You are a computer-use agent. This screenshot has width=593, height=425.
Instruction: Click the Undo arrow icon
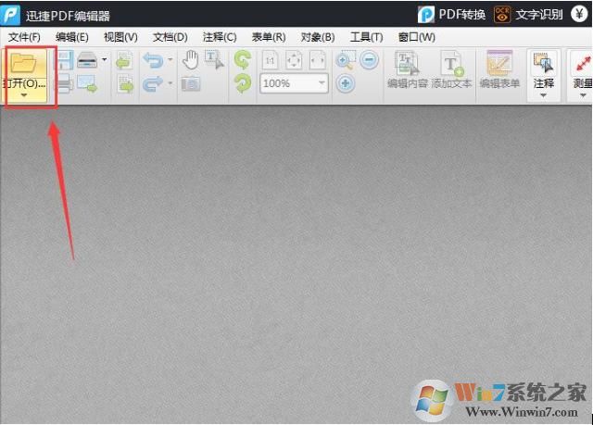[153, 62]
